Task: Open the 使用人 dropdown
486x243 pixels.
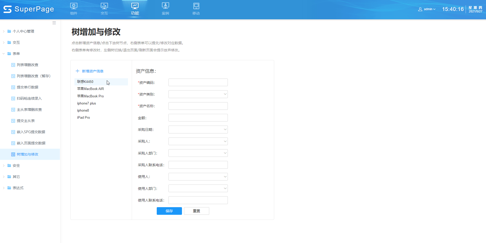Action: (198, 177)
